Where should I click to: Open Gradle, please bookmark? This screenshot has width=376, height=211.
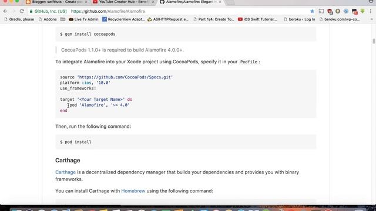(19, 19)
